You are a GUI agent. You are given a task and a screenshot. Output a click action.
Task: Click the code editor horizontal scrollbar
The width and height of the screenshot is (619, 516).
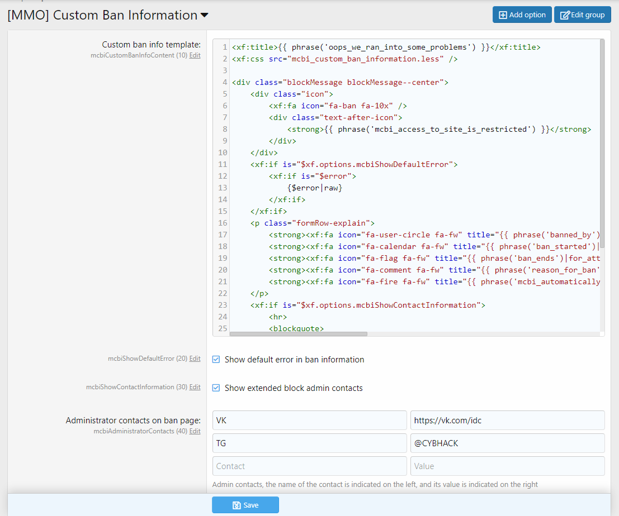tap(298, 334)
